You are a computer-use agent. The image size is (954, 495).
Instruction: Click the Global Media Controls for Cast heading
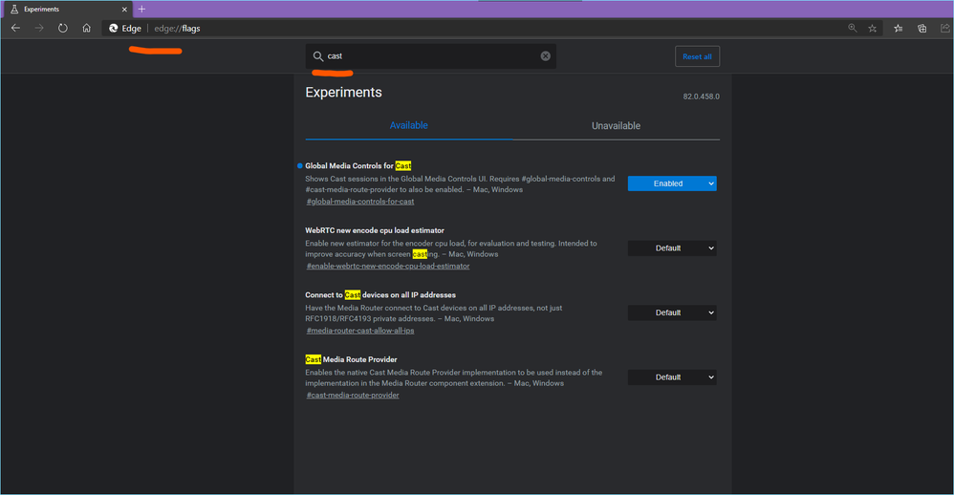(358, 165)
